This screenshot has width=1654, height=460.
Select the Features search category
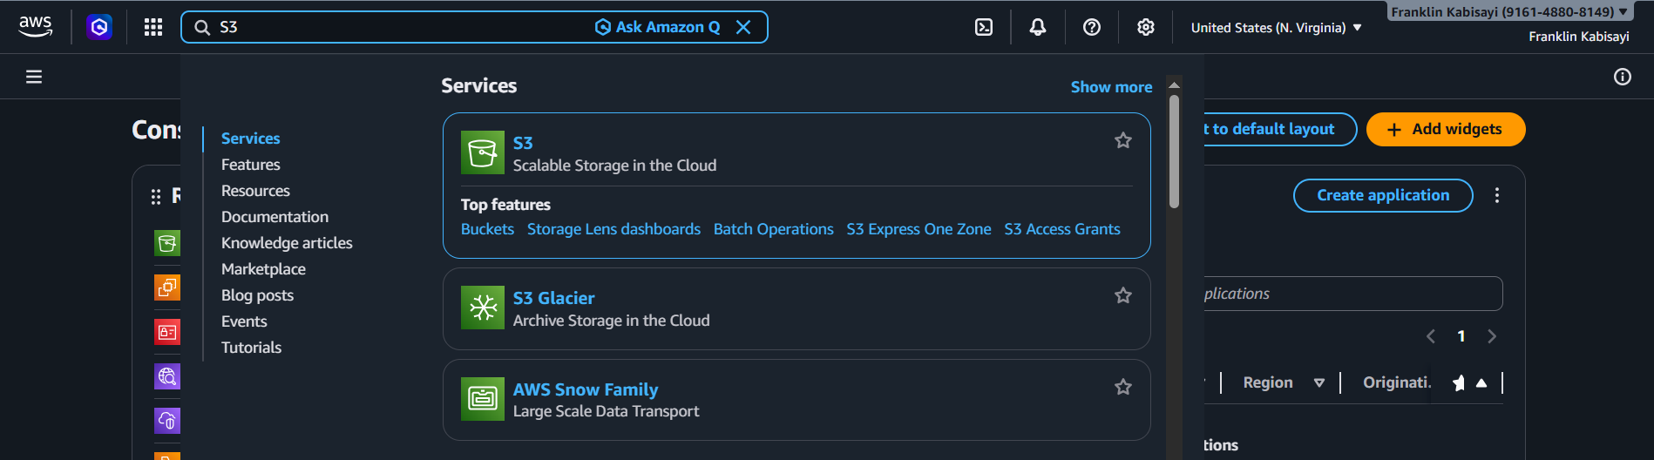point(251,165)
